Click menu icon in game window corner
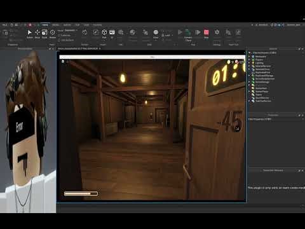 coord(63,61)
